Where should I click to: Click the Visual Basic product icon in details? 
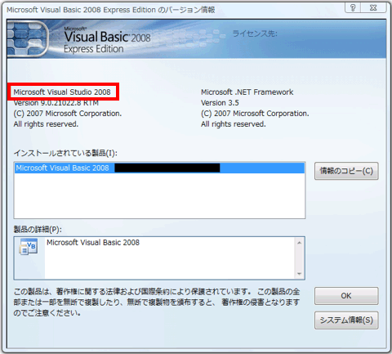click(x=29, y=247)
